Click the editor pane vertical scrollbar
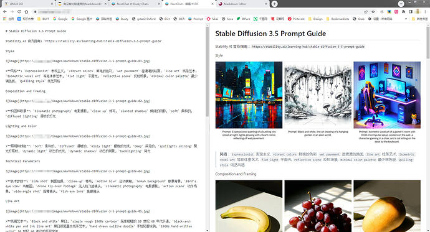Image resolution: width=430 pixels, height=232 pixels. 207,72
